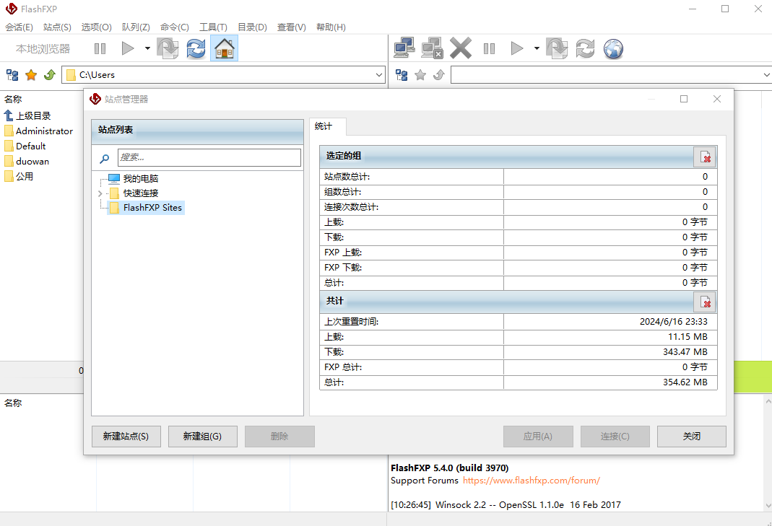Click the remote pane transfer queue icon
The image size is (772, 526).
pos(557,48)
